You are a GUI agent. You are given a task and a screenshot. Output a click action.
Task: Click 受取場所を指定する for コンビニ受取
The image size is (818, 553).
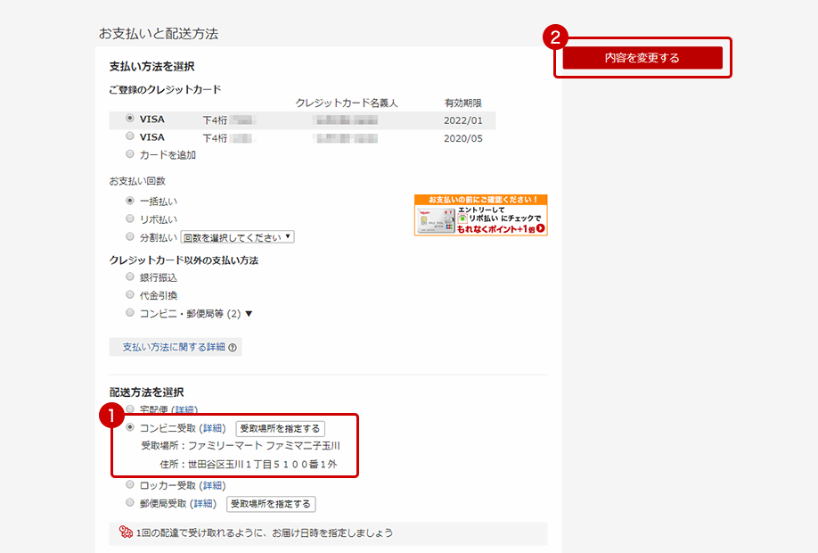[280, 429]
